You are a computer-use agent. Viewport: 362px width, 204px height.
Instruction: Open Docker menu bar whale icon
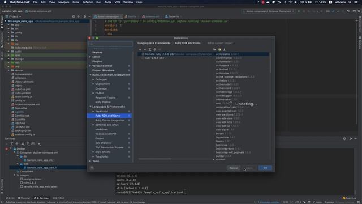point(268,2)
